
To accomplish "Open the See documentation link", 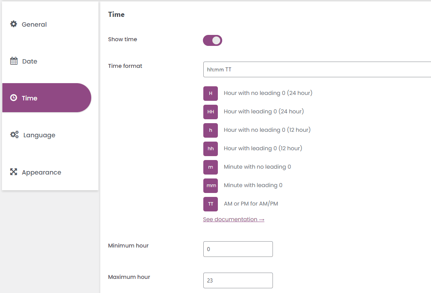I will pyautogui.click(x=234, y=219).
